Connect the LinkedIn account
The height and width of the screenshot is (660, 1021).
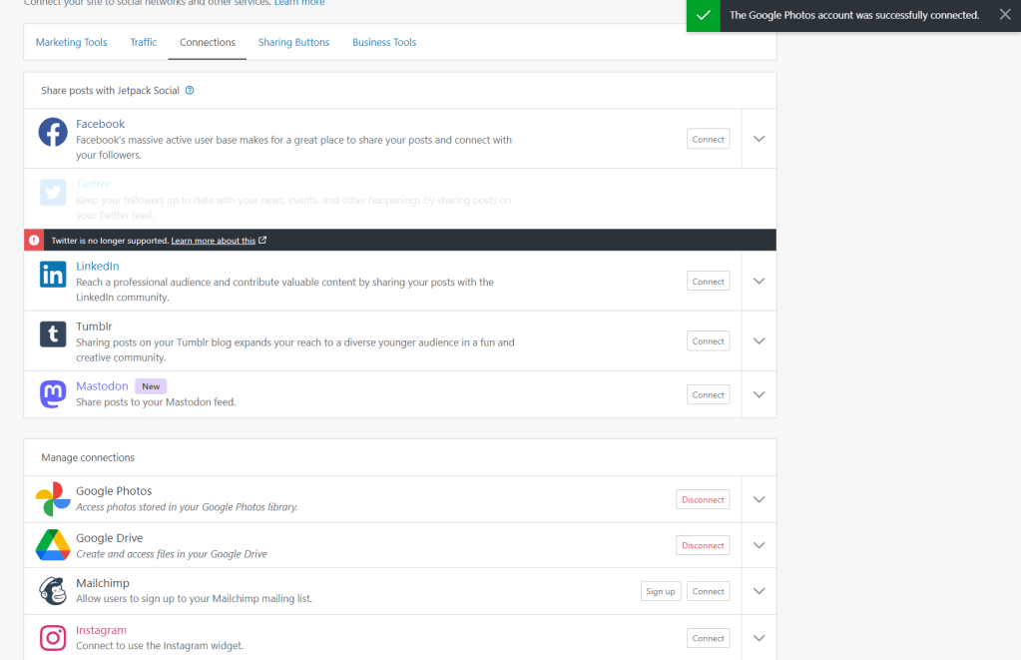[x=708, y=282]
